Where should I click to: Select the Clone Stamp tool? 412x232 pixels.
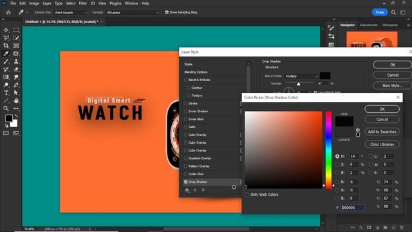coord(16,62)
